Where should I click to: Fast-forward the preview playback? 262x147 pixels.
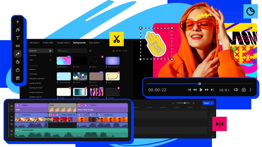click(x=207, y=90)
